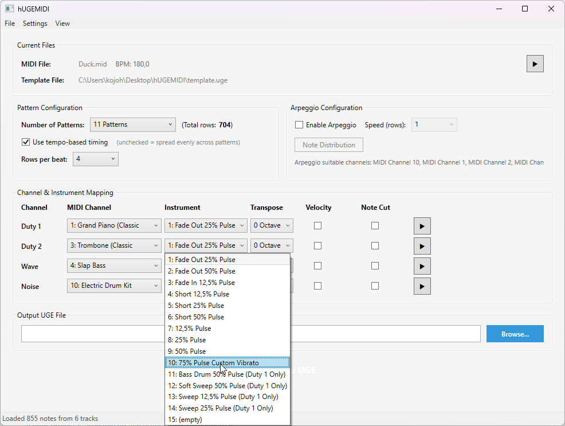Click the Browse... button
565x426 pixels.
pyautogui.click(x=515, y=334)
